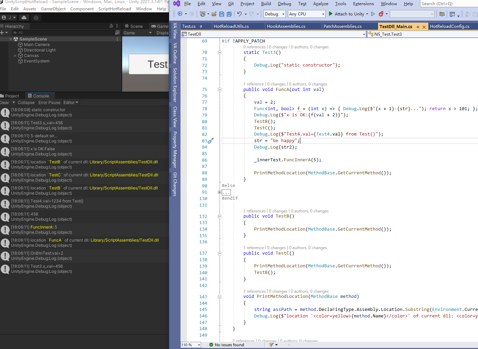Switch to the Unity Scene tab
Screen dimensions: 478x349
(134, 26)
